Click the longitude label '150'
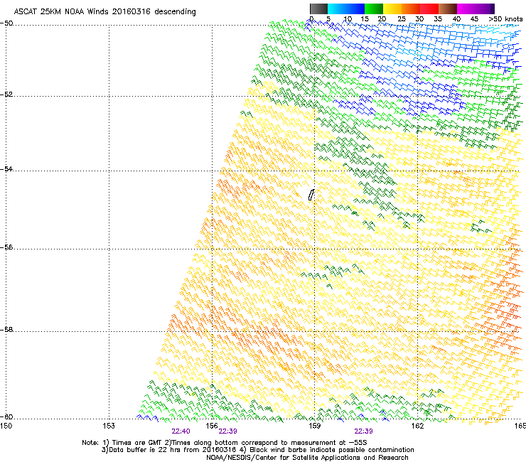 click(6, 426)
